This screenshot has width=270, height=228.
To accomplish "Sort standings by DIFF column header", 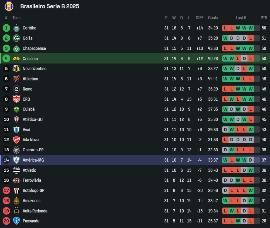I will [200, 18].
